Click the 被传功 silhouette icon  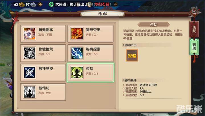click(x=30, y=92)
